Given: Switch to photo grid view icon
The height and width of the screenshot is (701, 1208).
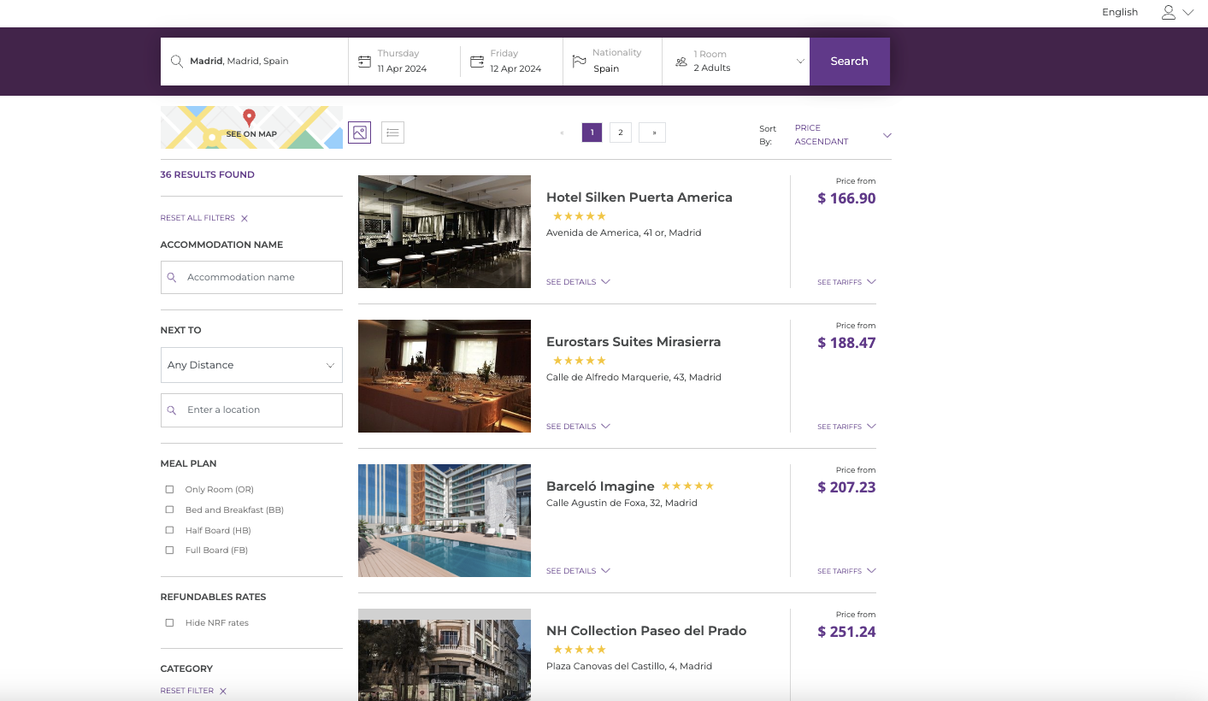Looking at the screenshot, I should [360, 133].
